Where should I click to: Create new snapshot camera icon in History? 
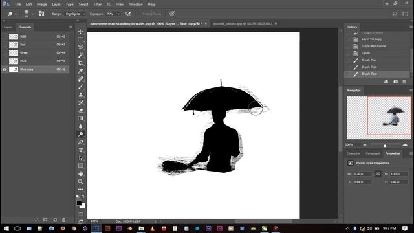(x=395, y=82)
